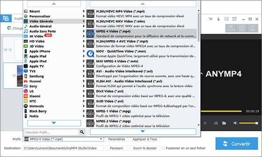
Task: Click the Paramètres button
Action: coord(117,139)
